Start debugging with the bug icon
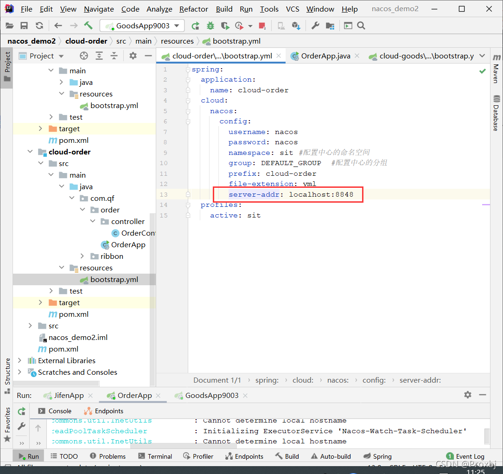The width and height of the screenshot is (503, 474). click(210, 26)
